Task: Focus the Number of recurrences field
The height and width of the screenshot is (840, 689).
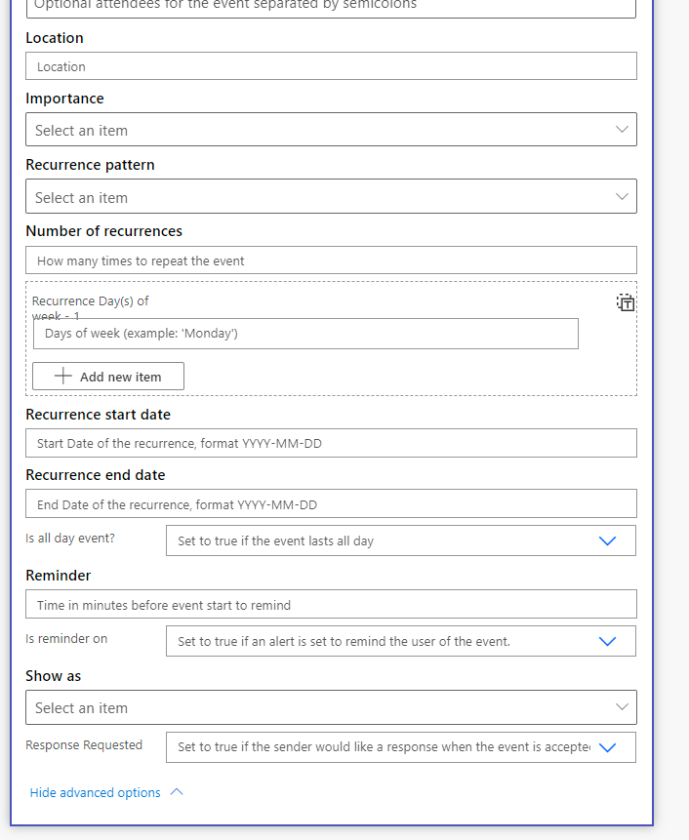Action: point(331,260)
